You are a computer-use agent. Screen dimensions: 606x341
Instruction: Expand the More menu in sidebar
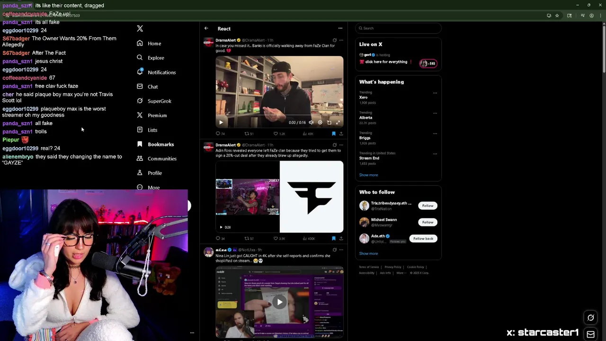click(x=148, y=187)
